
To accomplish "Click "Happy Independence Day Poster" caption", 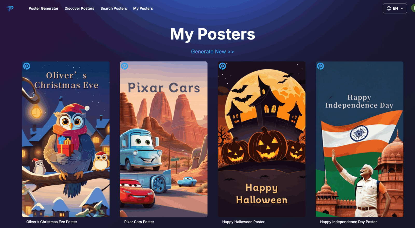I will (348, 222).
